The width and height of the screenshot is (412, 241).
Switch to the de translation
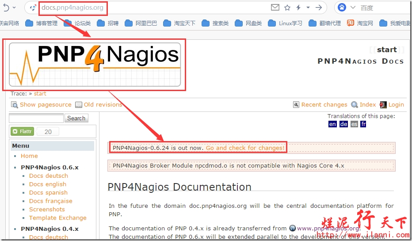tap(343, 124)
